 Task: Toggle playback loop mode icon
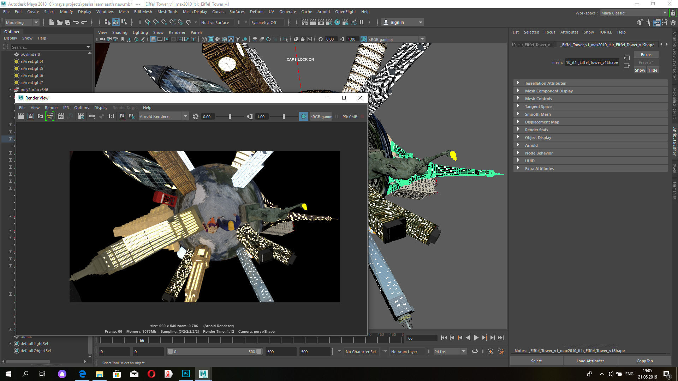pyautogui.click(x=475, y=351)
